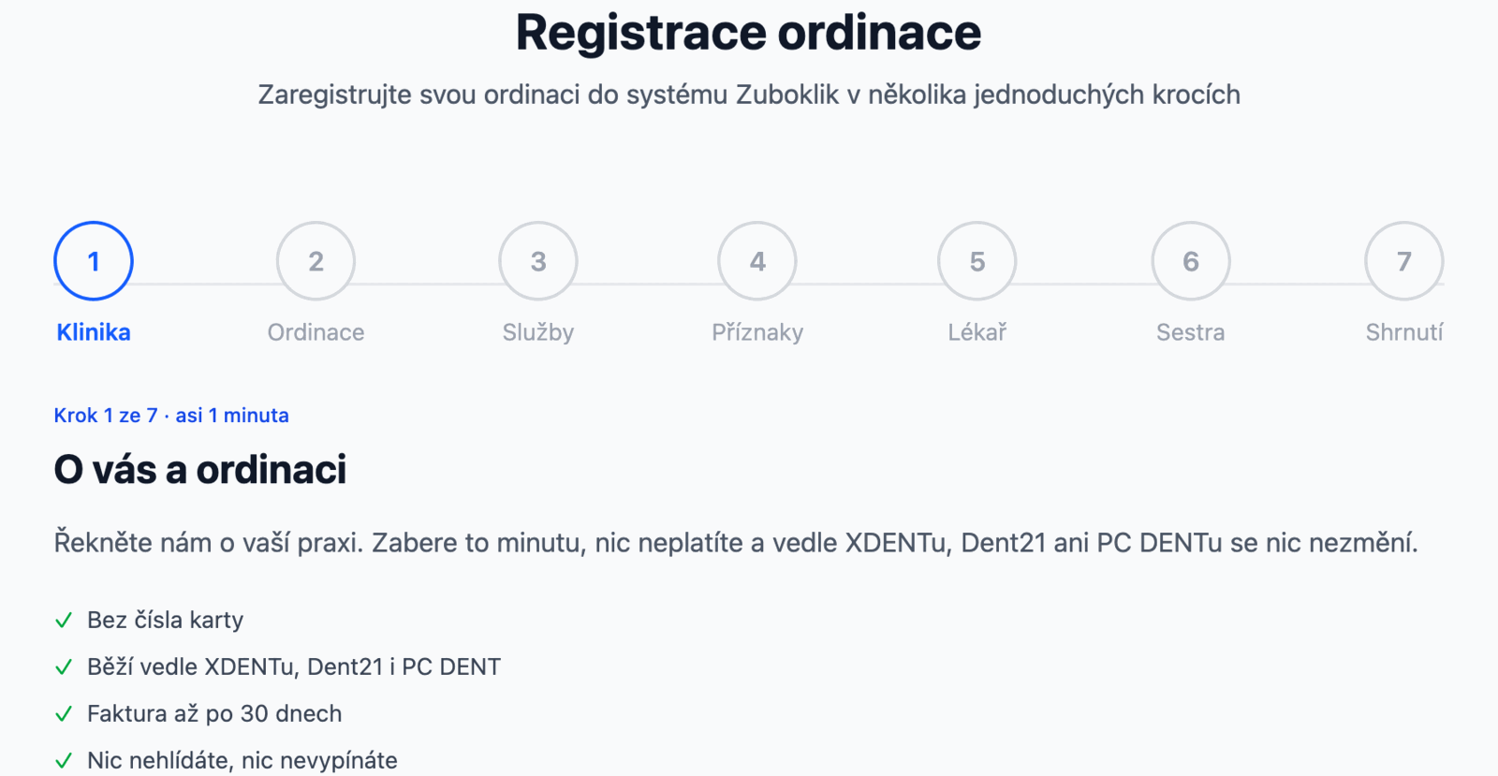Jump to step 4 circle

(x=757, y=261)
